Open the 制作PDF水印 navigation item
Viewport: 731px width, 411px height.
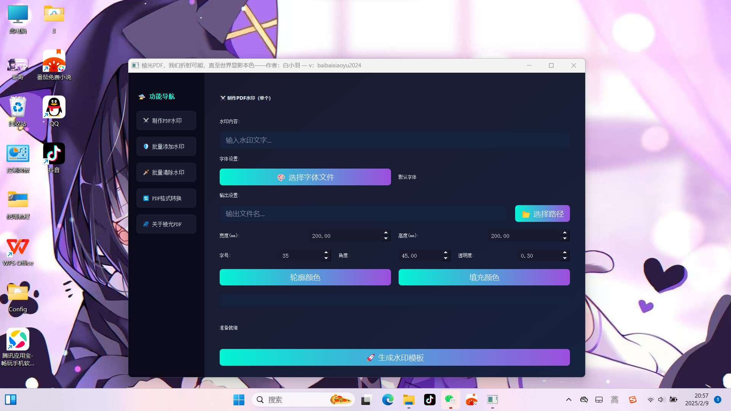pyautogui.click(x=166, y=121)
